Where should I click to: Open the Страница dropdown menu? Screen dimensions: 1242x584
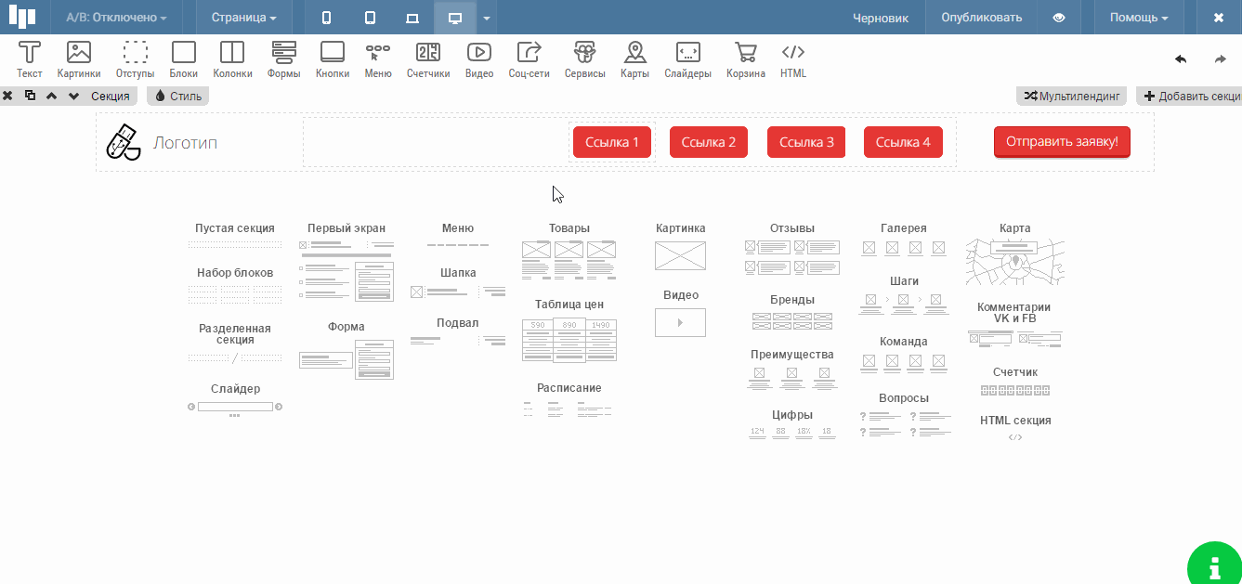coord(243,18)
